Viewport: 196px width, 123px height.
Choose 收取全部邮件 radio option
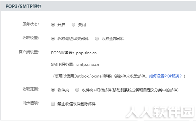pos(97,39)
